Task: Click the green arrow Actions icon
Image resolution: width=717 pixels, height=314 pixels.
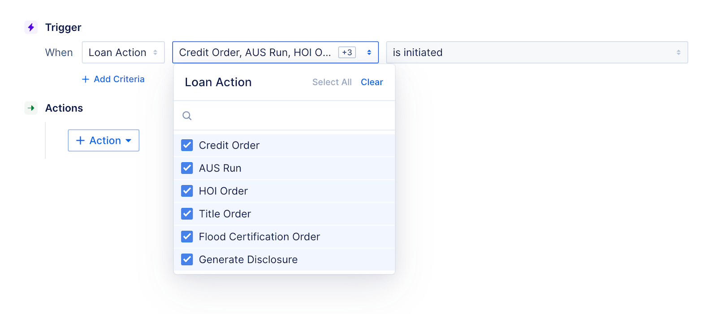Action: (x=31, y=108)
